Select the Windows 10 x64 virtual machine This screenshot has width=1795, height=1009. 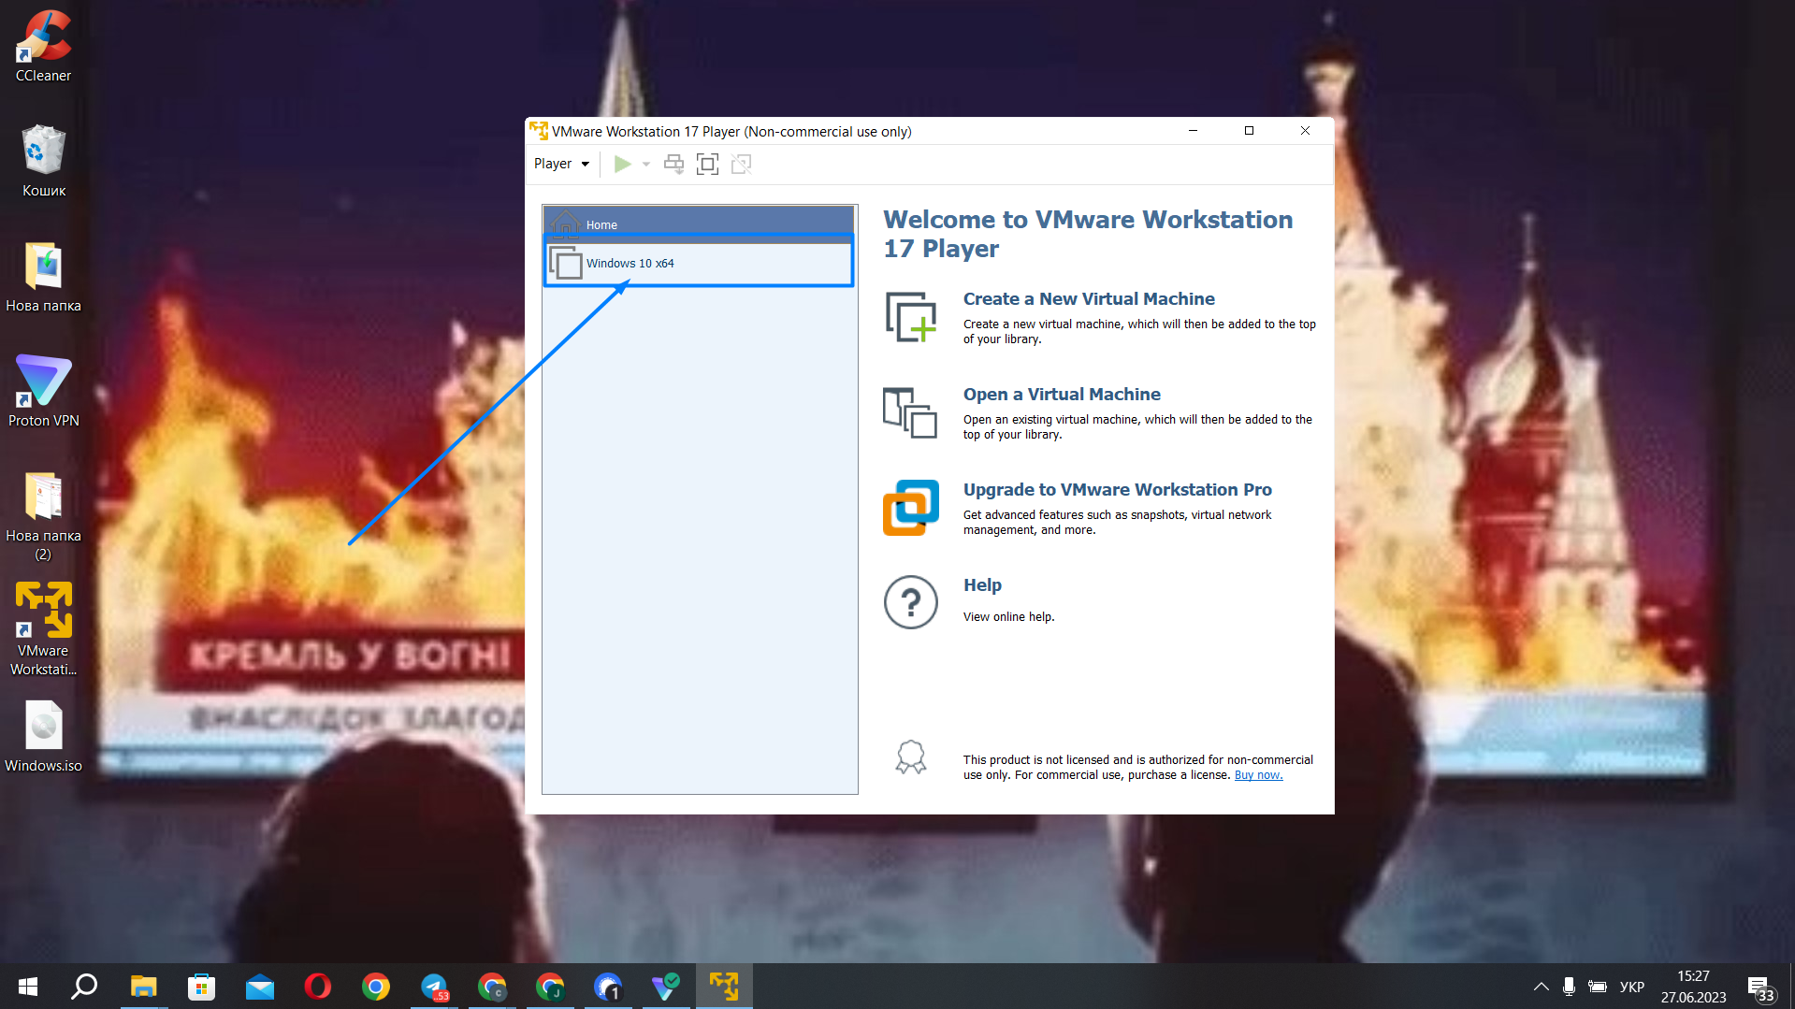(x=700, y=263)
